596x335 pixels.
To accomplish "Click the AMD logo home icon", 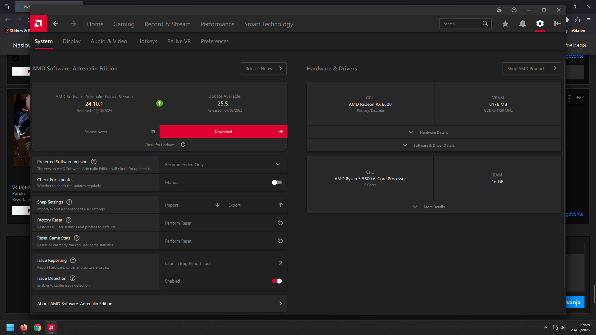I will 38,24.
